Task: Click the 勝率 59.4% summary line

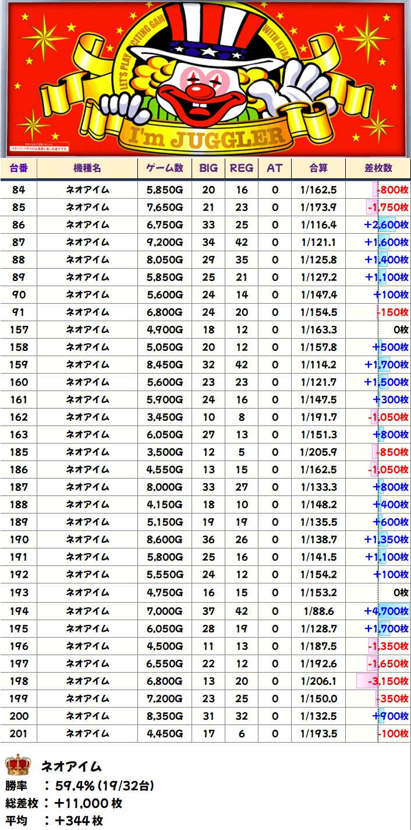Action: [80, 786]
